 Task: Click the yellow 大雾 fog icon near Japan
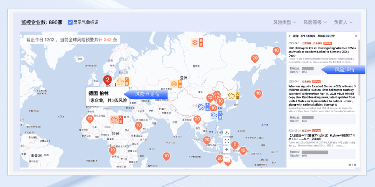coord(234,95)
